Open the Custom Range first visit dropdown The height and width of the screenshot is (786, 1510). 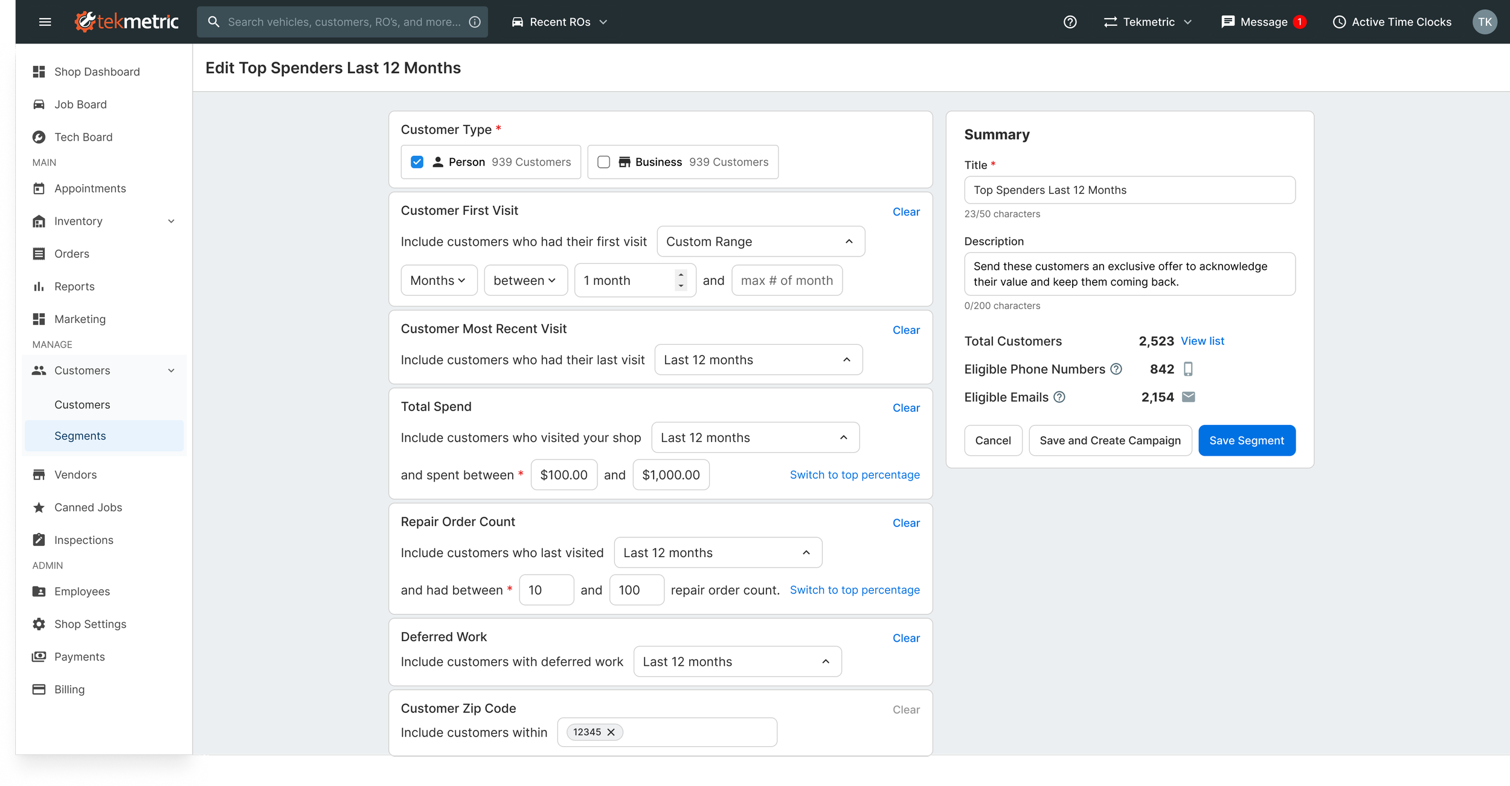tap(760, 241)
